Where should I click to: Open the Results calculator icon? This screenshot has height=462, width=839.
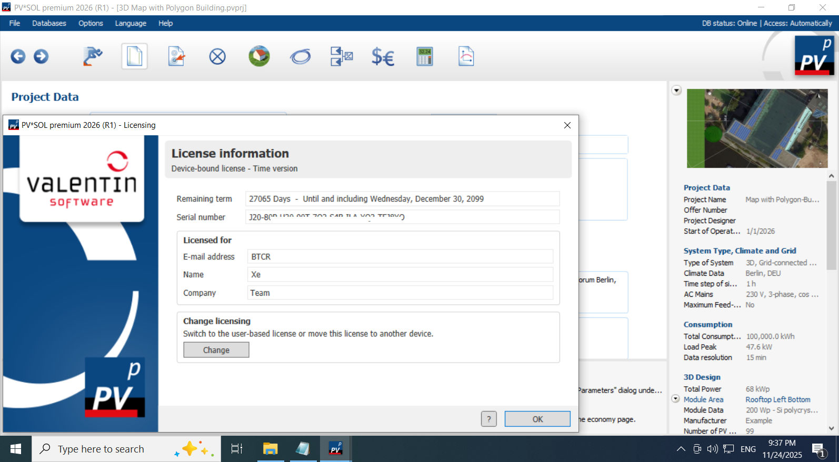pyautogui.click(x=424, y=56)
